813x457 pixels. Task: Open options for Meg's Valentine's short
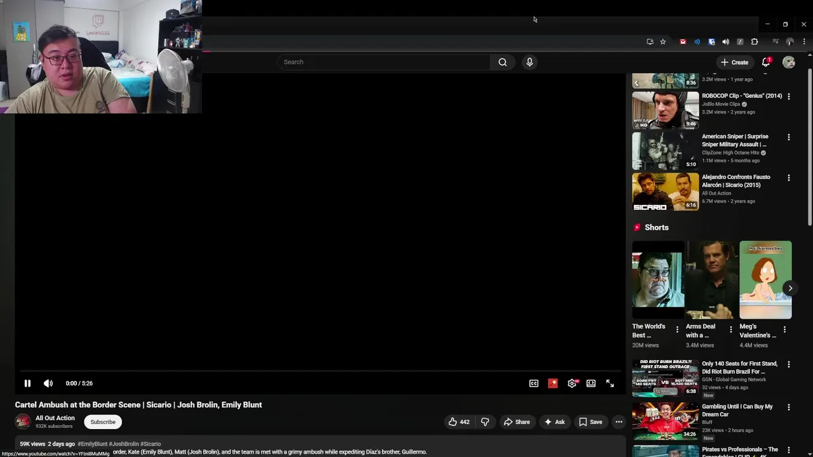784,329
